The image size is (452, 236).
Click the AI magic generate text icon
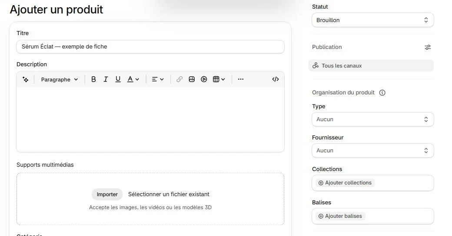coord(25,80)
